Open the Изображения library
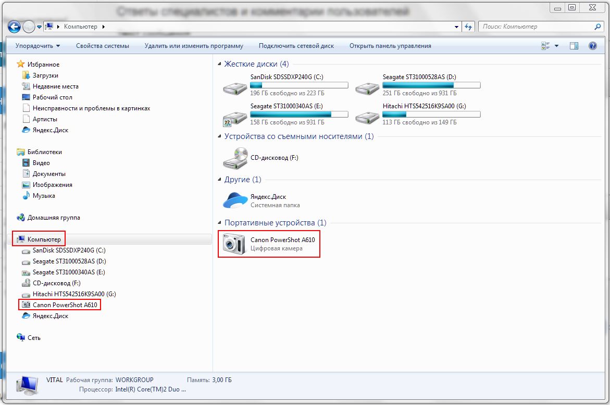Screen dimensions: 610x405 (47, 185)
